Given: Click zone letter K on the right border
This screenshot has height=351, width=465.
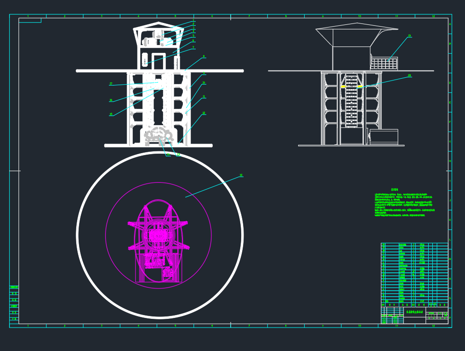Looking at the screenshot, I should 450,220.
